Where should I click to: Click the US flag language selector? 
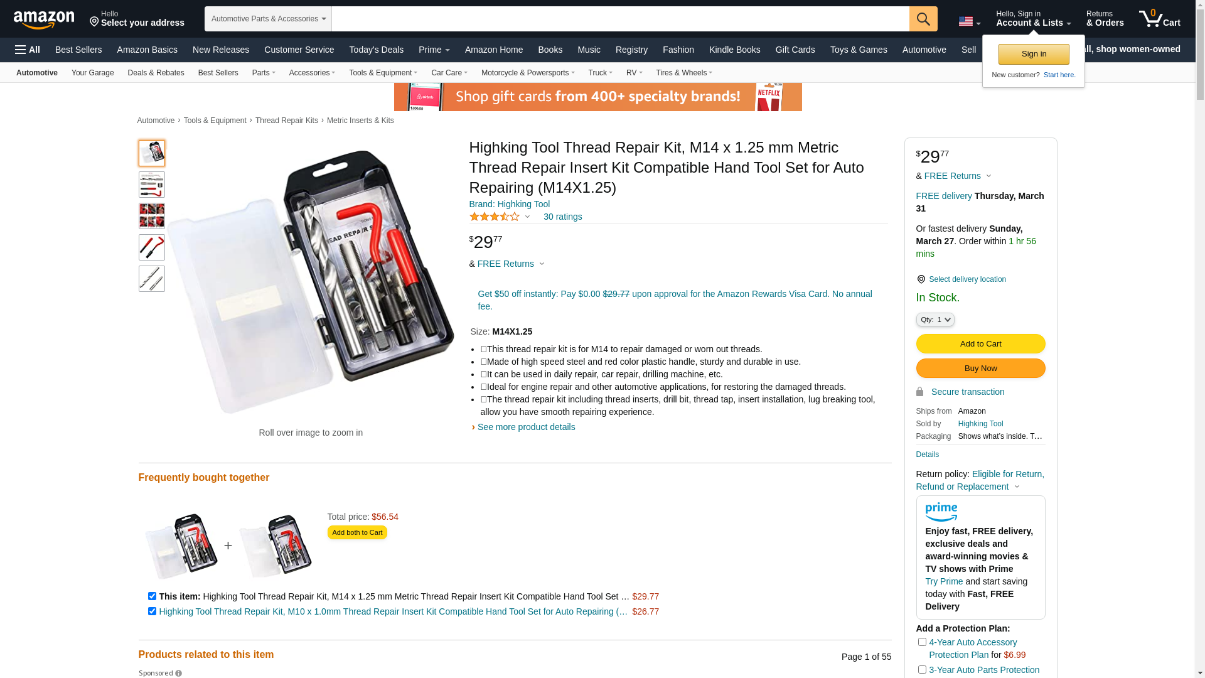click(969, 21)
